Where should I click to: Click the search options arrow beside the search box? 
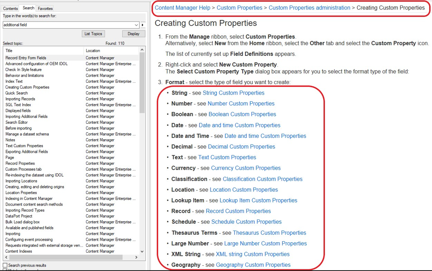pyautogui.click(x=143, y=25)
